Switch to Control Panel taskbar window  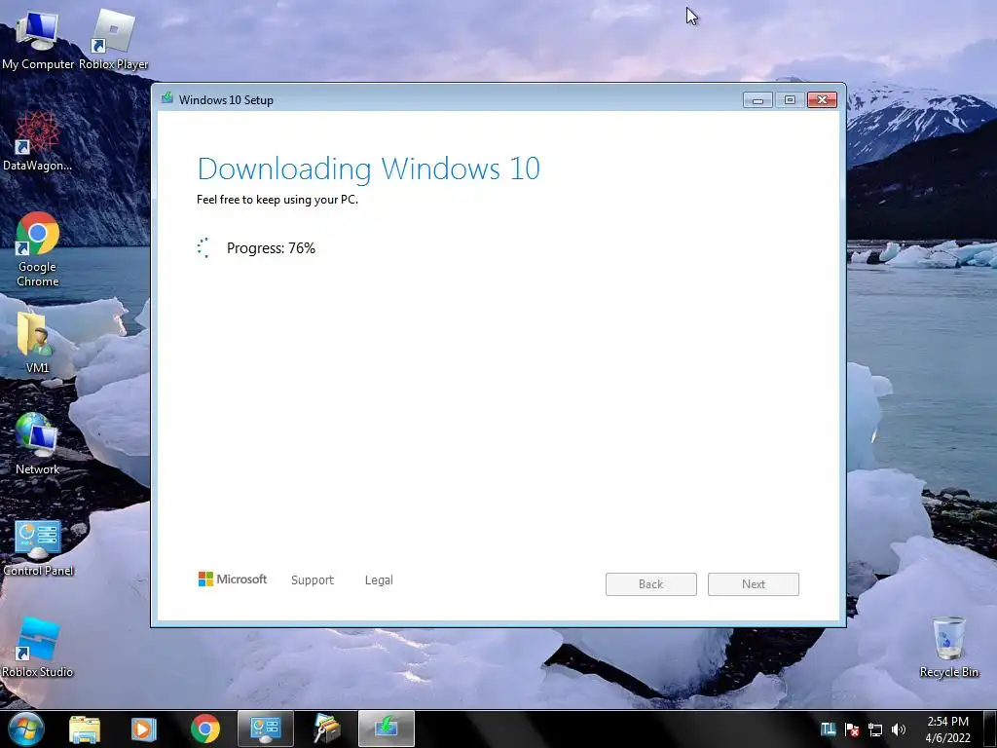266,729
